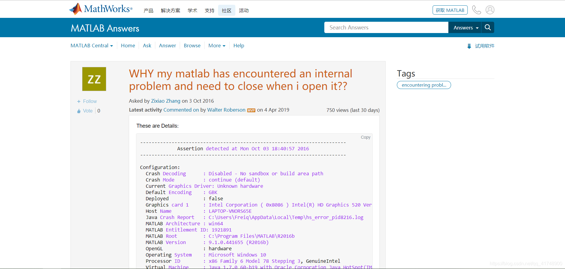Viewport: 565px width, 269px height.
Task: Go to Home in the Answers navigation
Action: (x=128, y=46)
